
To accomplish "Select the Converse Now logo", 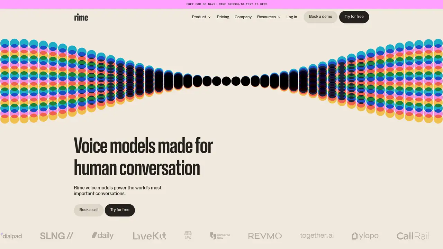I will [x=220, y=236].
